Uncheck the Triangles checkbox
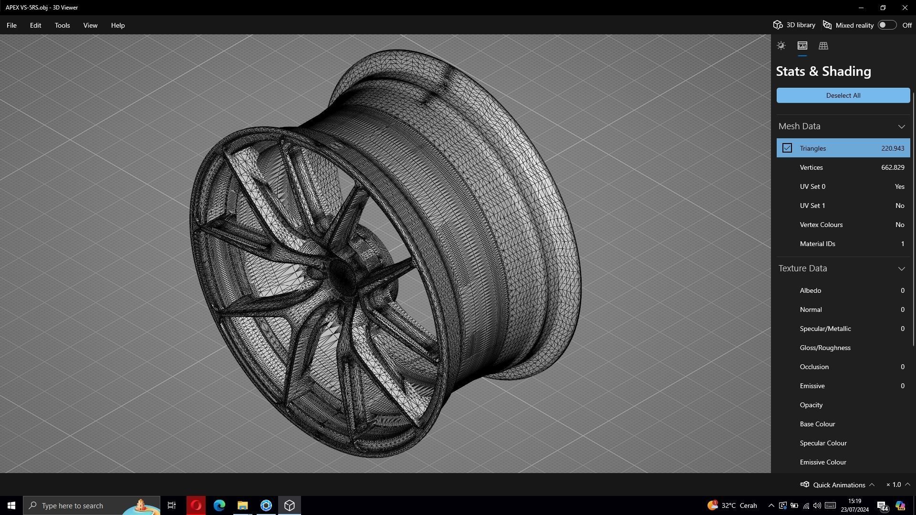 pos(787,148)
